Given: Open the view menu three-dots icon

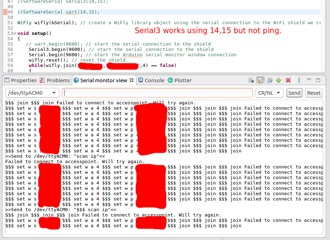Looking at the screenshot, I should point(299,80).
